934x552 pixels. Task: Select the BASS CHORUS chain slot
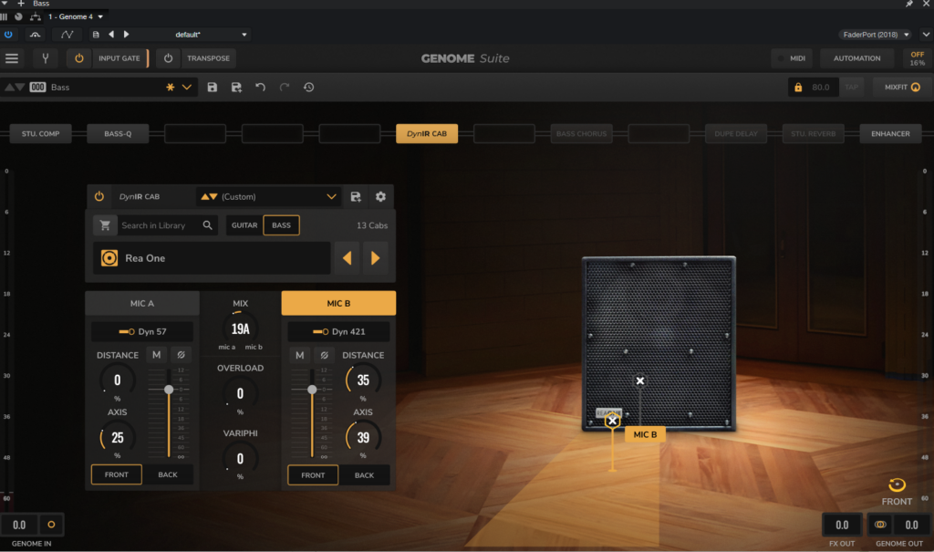tap(581, 133)
